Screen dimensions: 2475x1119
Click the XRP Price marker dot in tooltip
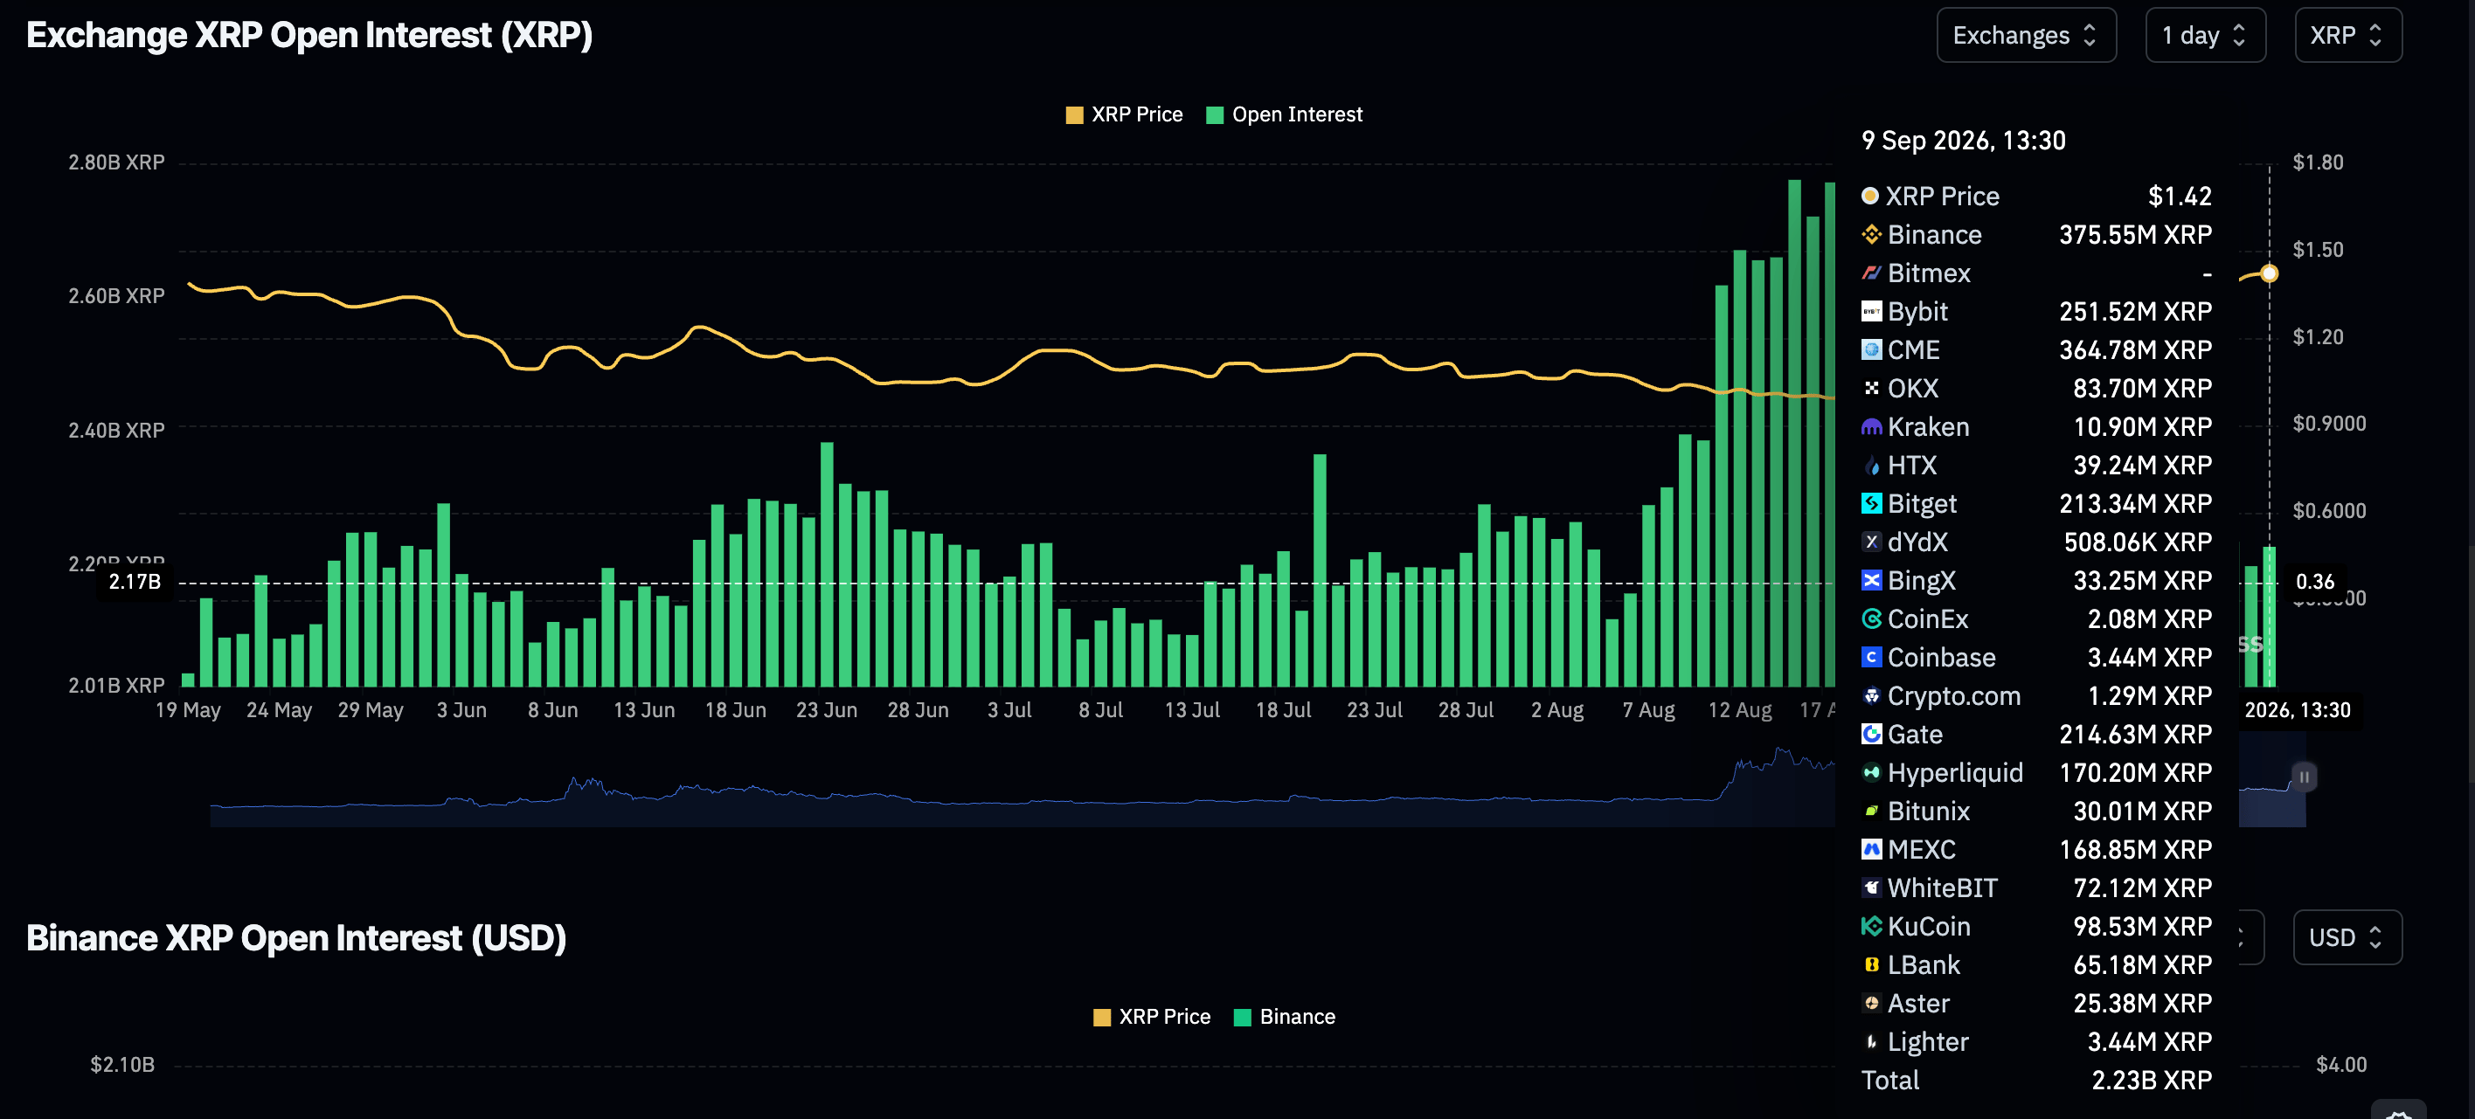[x=1869, y=196]
